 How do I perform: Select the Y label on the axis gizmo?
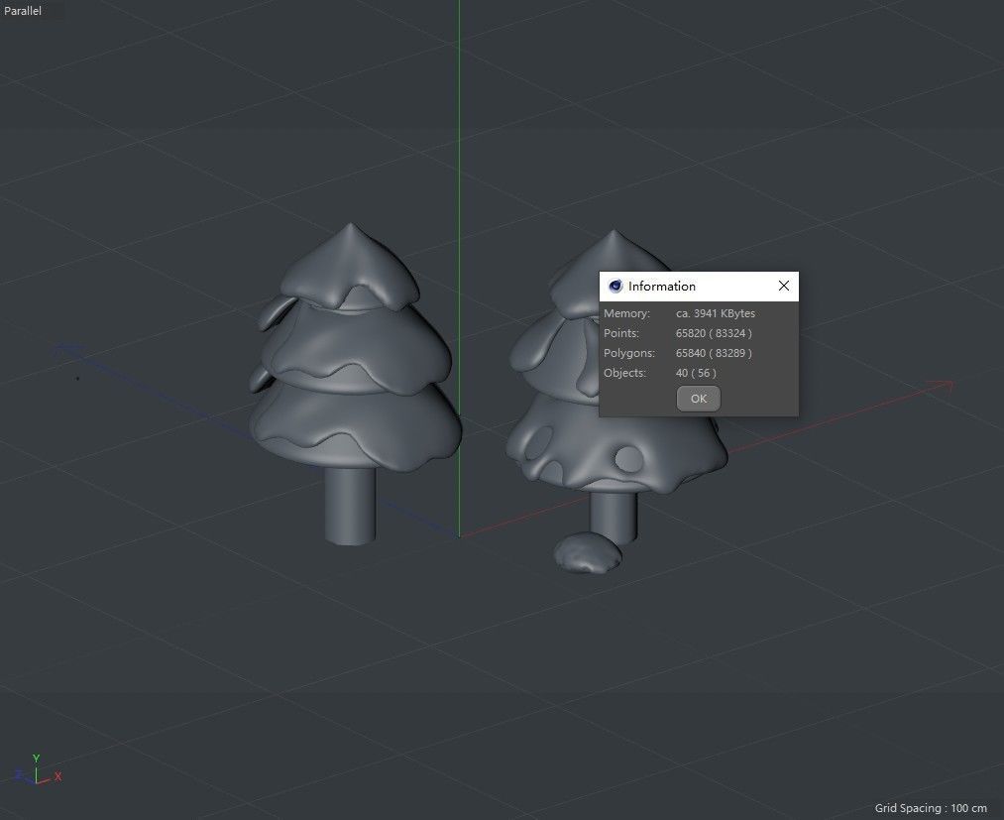37,758
